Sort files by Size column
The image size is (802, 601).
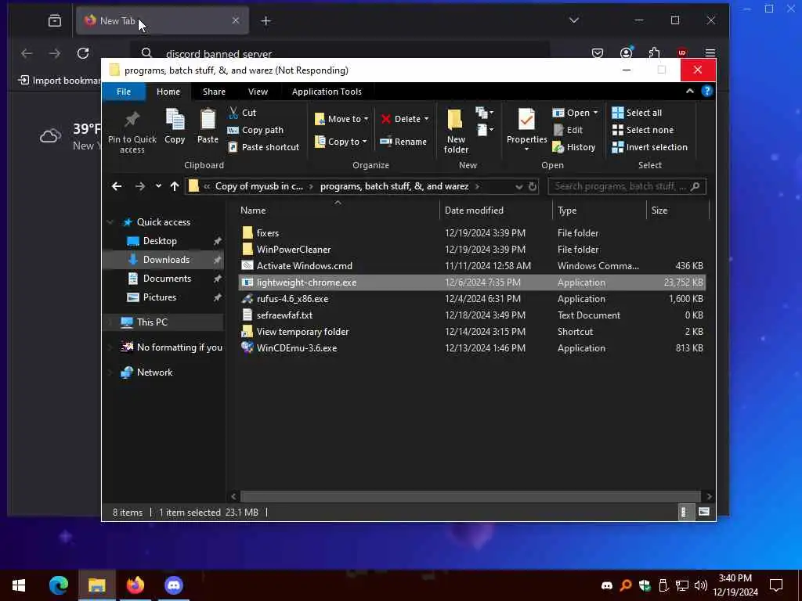(x=677, y=210)
